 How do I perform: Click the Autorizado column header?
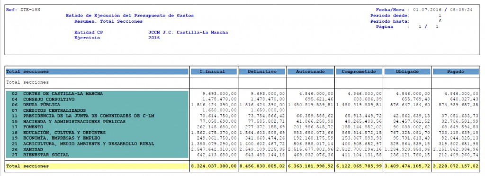[310, 72]
